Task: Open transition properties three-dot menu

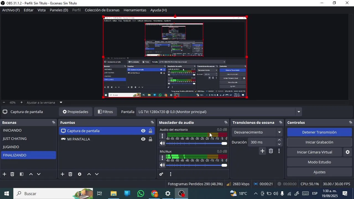Action: (279, 151)
